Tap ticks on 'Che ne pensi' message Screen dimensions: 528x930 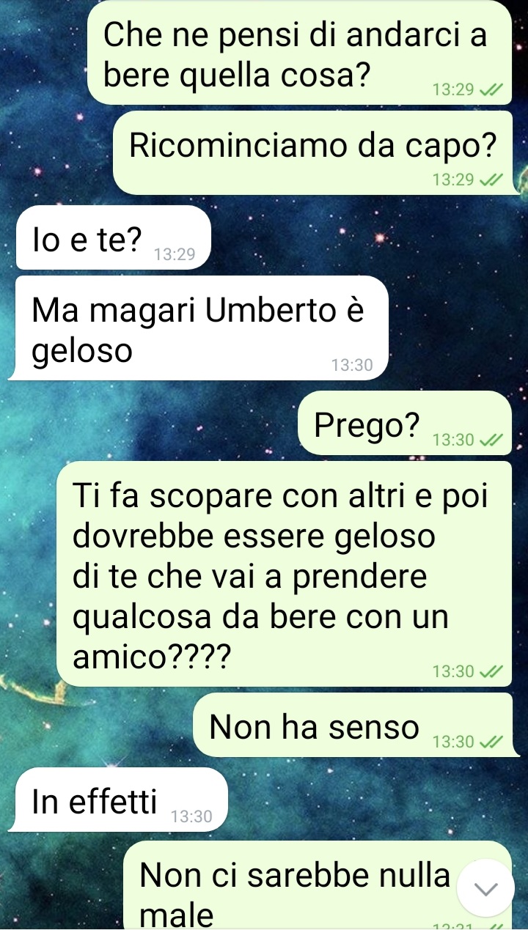point(491,90)
